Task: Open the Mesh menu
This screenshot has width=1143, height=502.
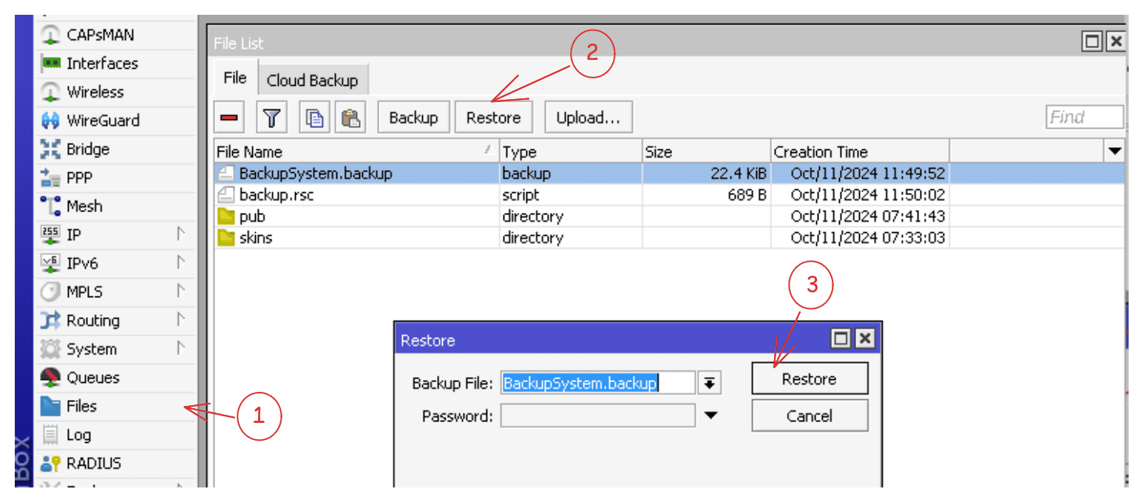Action: pos(84,206)
